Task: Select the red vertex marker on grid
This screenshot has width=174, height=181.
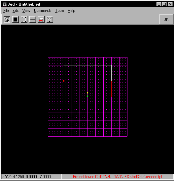Action: pos(64,81)
